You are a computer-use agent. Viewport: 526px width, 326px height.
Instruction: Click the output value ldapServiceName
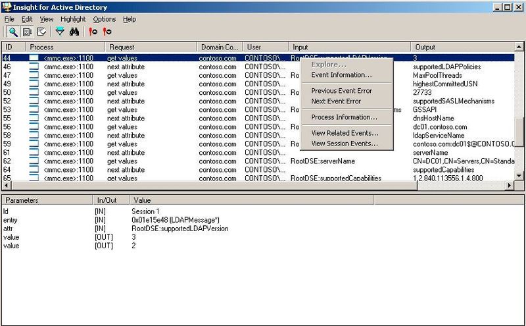tap(439, 136)
